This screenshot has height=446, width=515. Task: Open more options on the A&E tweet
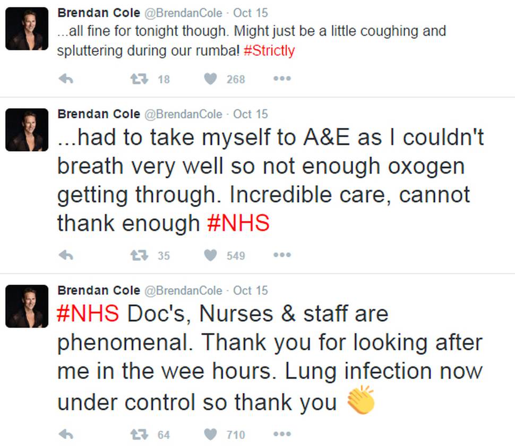[282, 255]
